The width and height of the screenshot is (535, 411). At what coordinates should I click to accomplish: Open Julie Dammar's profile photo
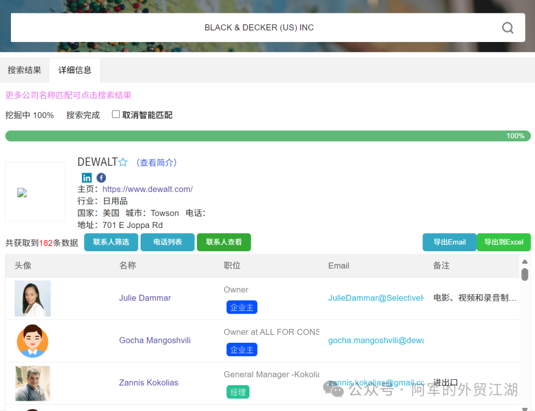click(33, 298)
